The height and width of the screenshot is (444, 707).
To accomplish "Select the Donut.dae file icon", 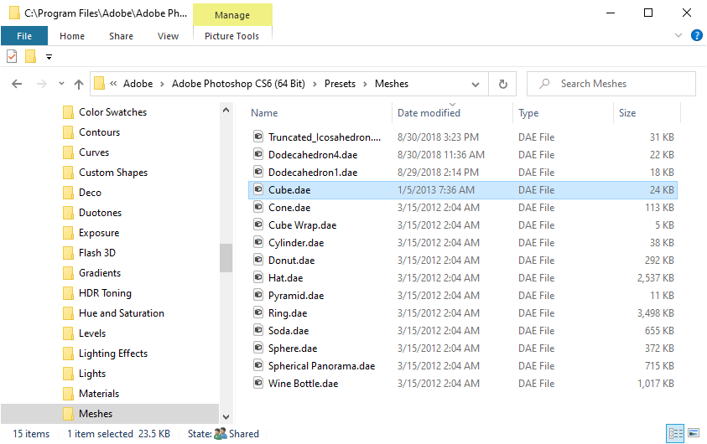I will [x=258, y=260].
